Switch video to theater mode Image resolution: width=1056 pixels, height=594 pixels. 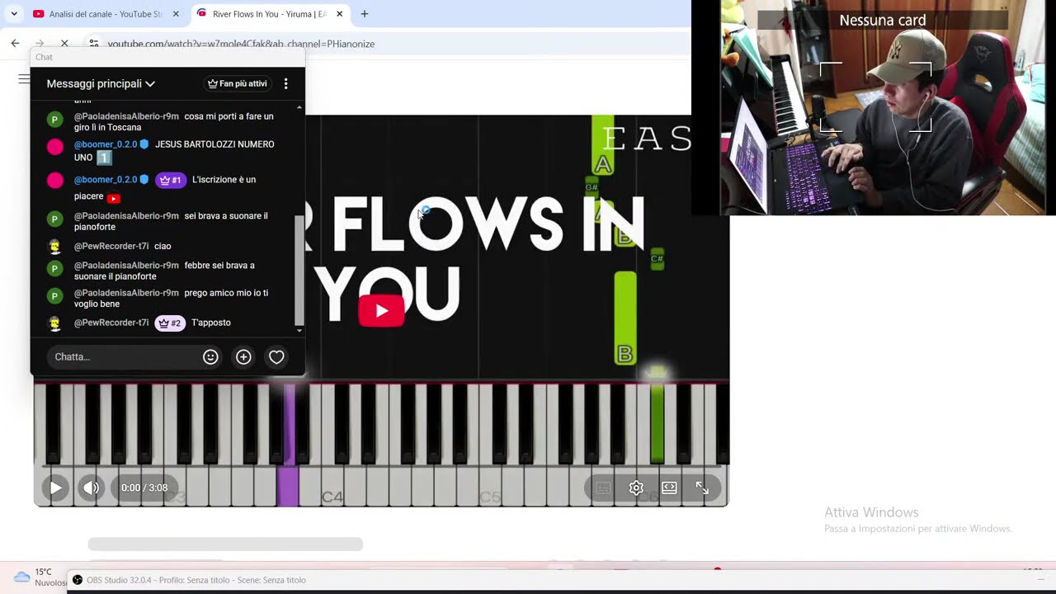pyautogui.click(x=669, y=488)
